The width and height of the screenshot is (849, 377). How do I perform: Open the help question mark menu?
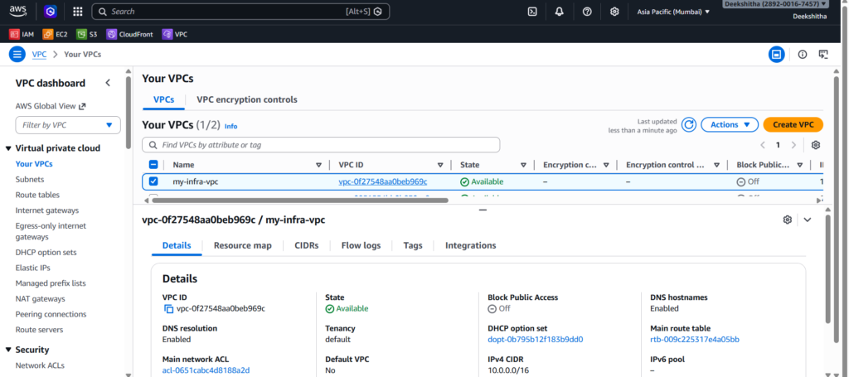587,12
